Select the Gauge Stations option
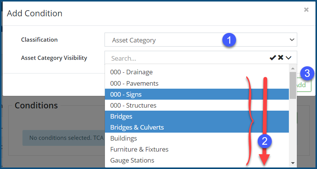This screenshot has height=169, width=317. pyautogui.click(x=132, y=160)
